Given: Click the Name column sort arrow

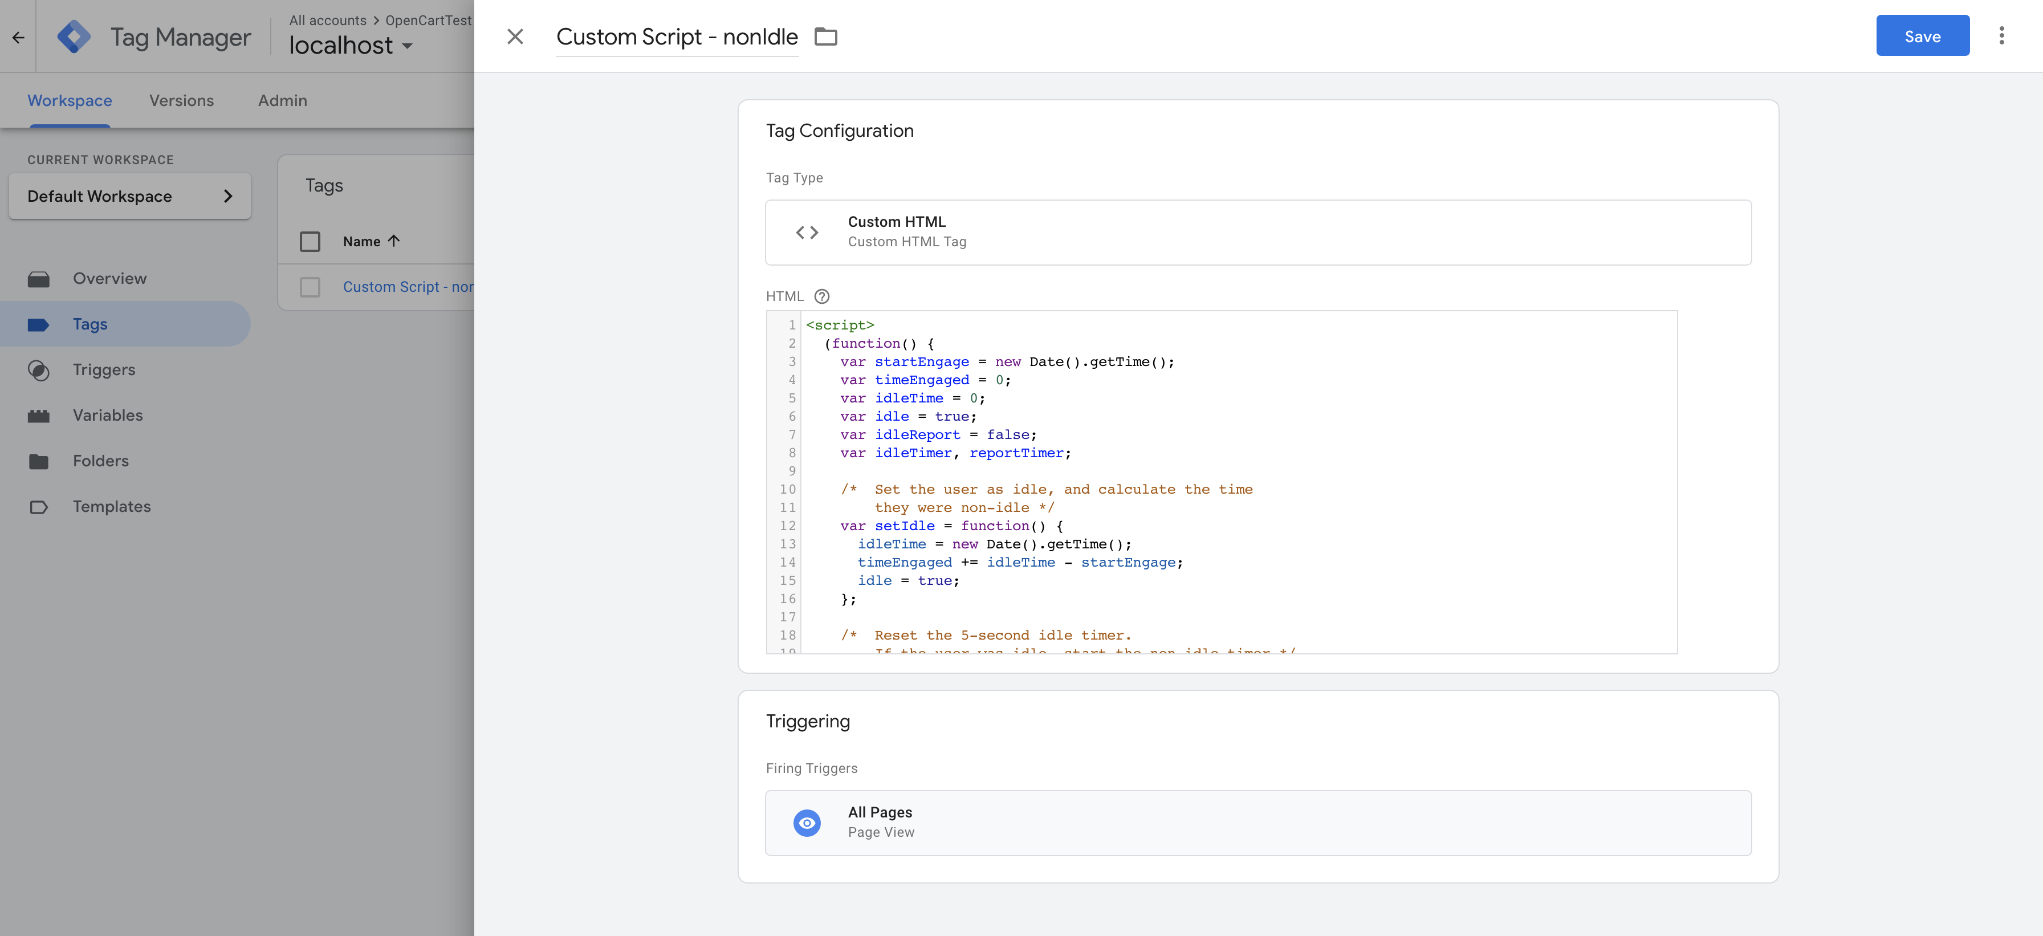Looking at the screenshot, I should [x=393, y=241].
